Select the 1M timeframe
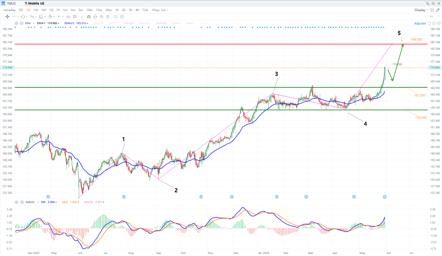The image size is (442, 256). [43, 10]
